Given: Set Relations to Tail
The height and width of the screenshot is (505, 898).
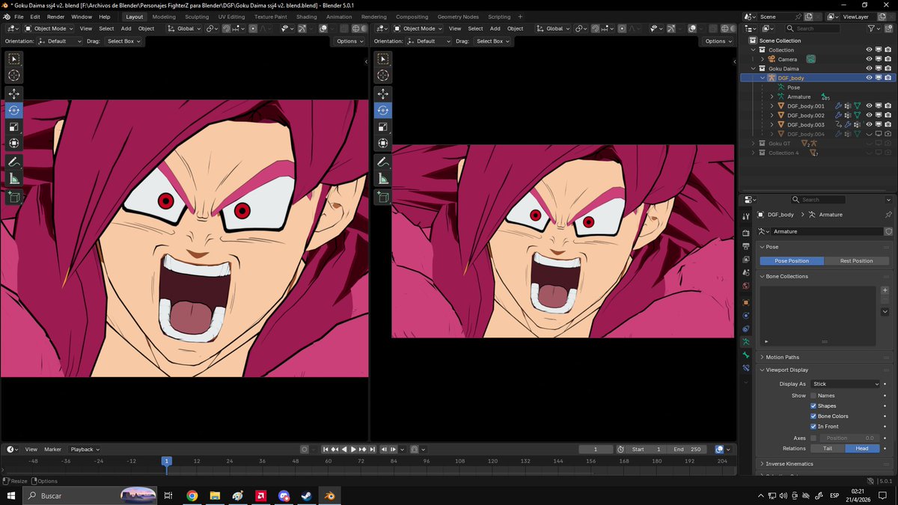Looking at the screenshot, I should pos(828,448).
